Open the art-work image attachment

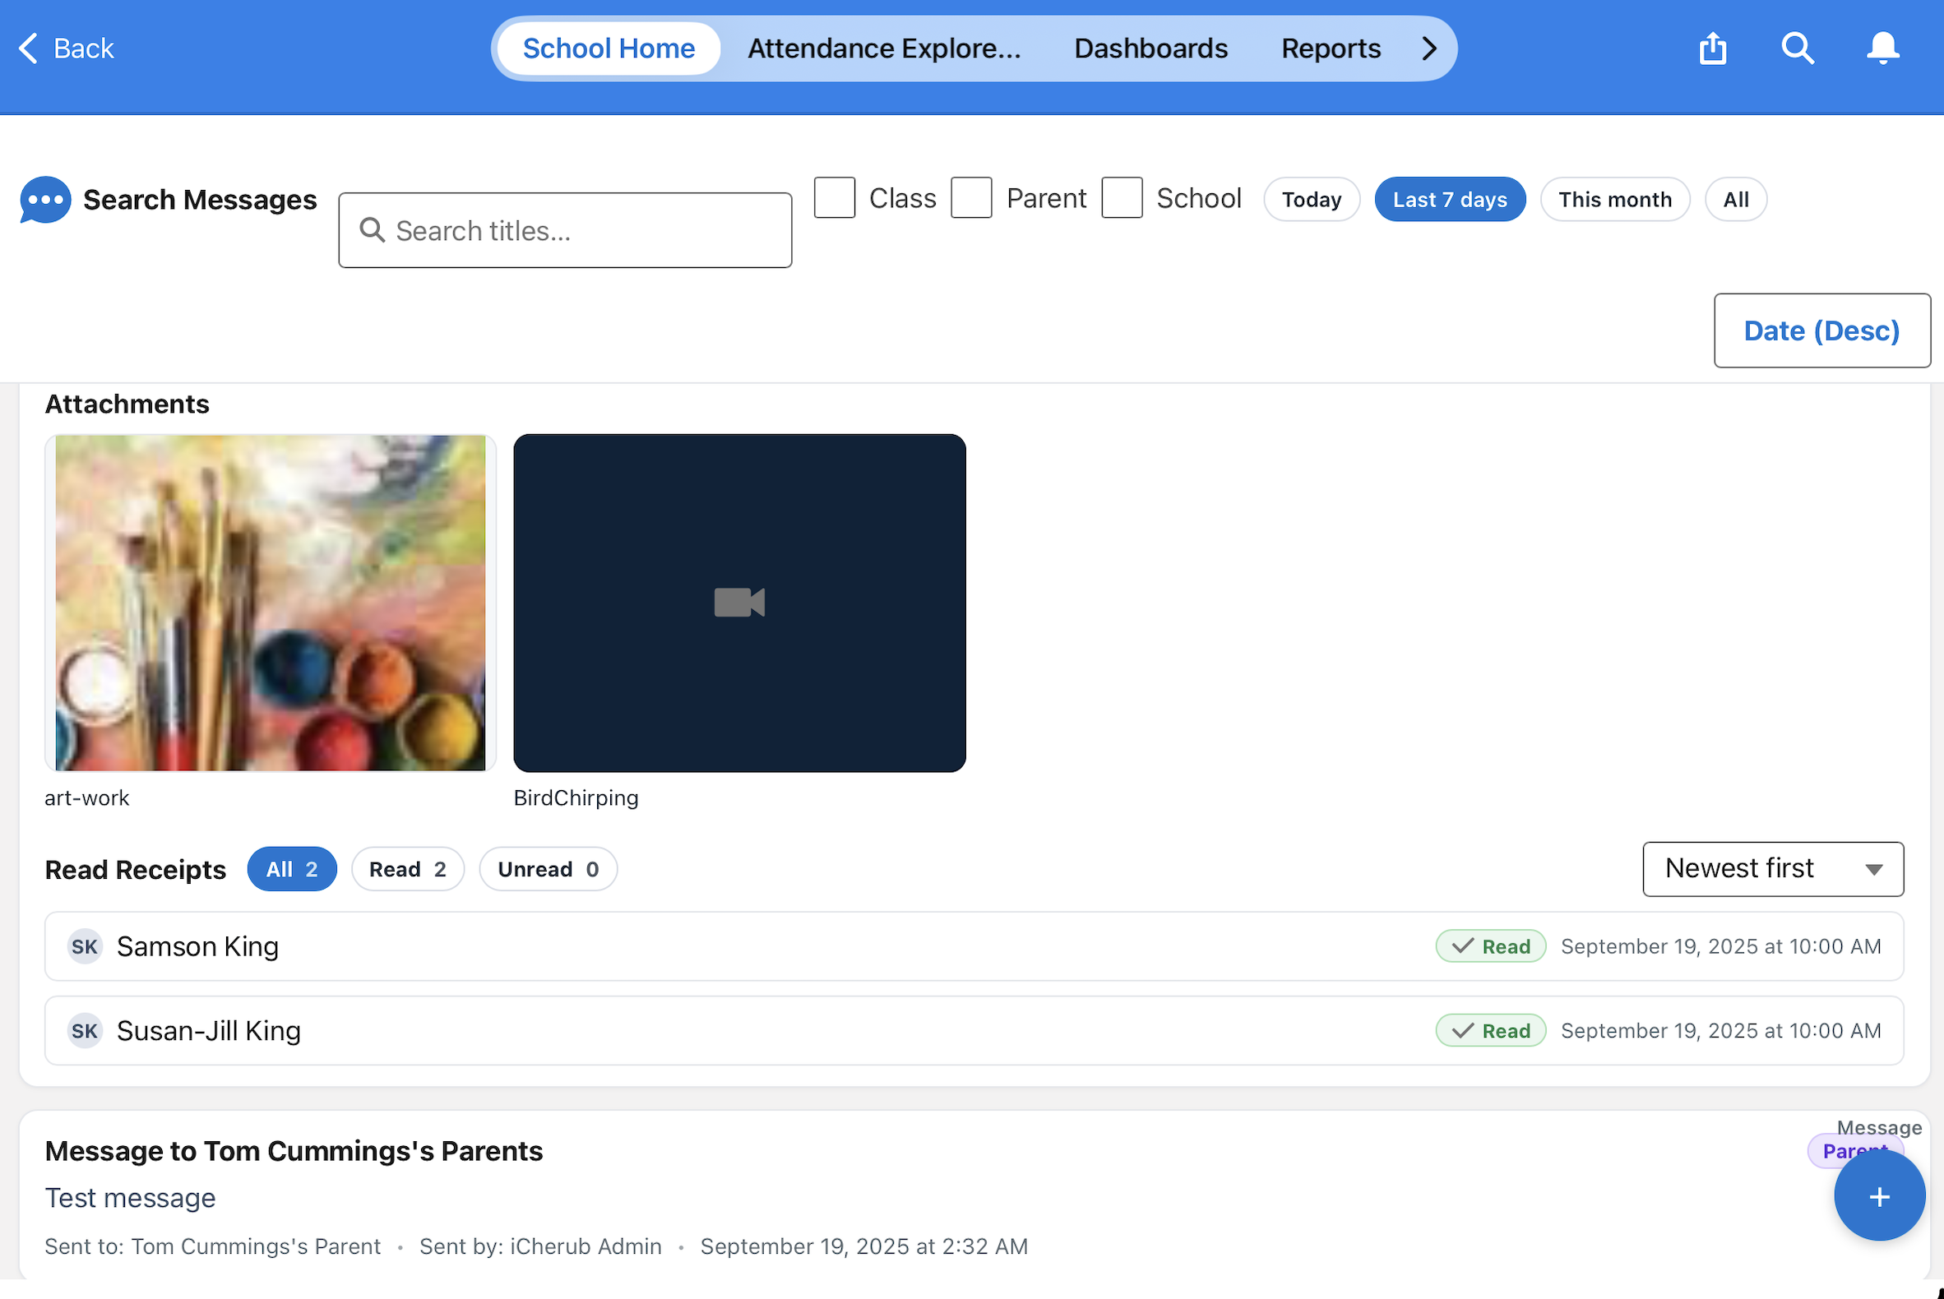click(271, 603)
